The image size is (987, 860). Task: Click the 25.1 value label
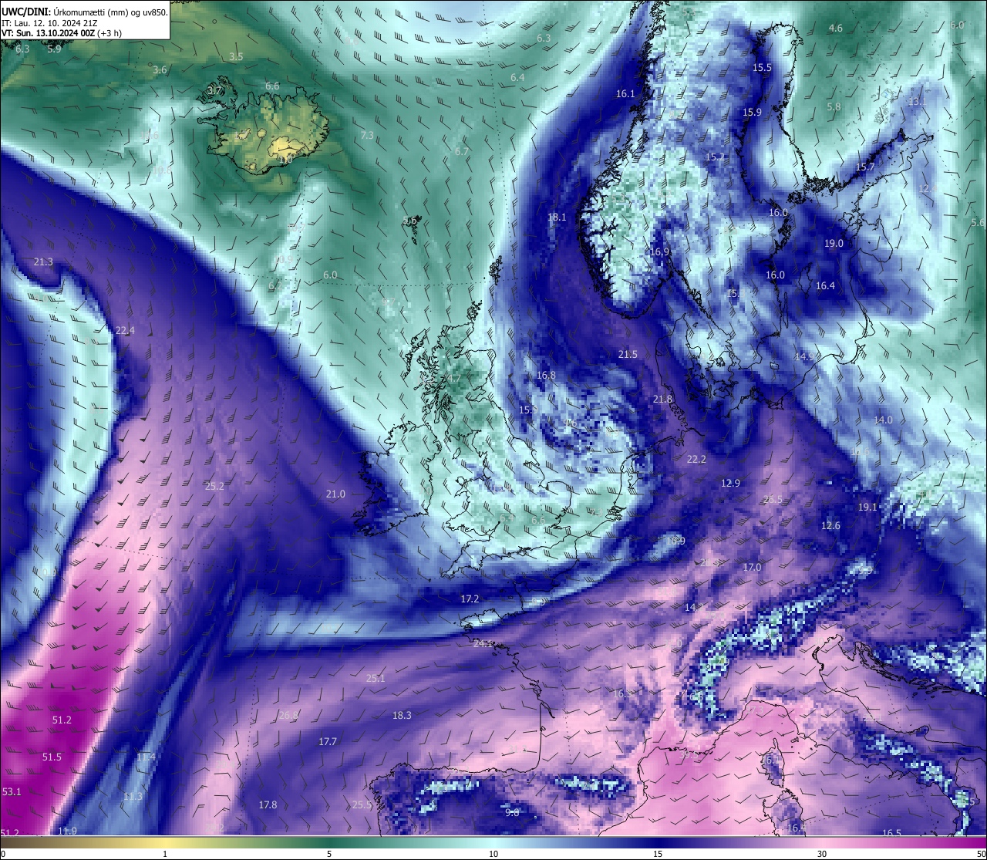pyautogui.click(x=376, y=679)
